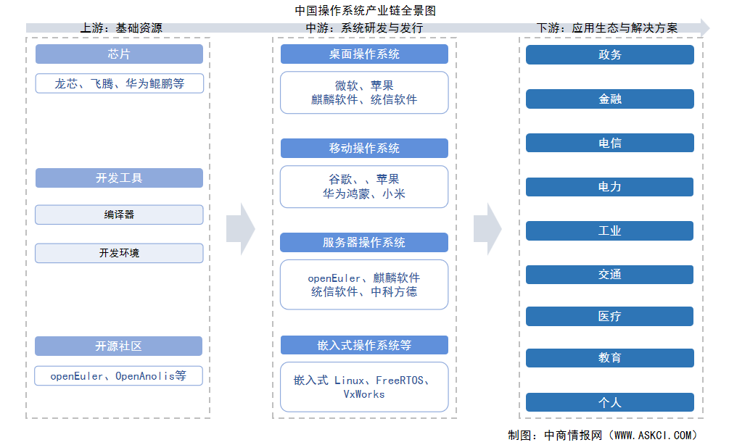Click the title 中国操作系统产业链全景图
The width and height of the screenshot is (729, 445).
coord(365,10)
